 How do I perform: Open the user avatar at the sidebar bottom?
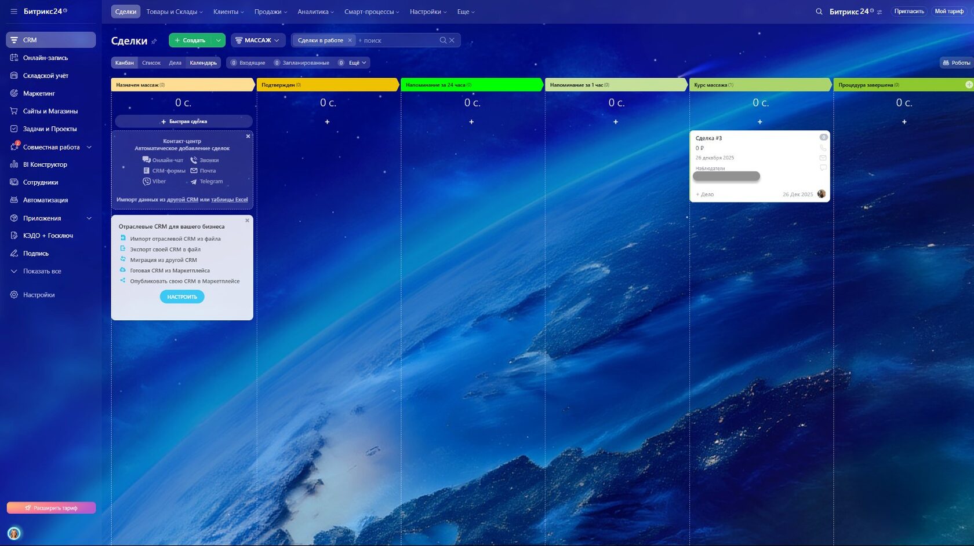click(x=14, y=533)
